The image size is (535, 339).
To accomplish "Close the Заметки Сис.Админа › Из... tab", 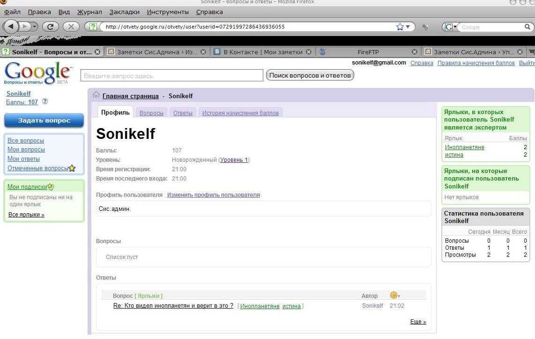I will [203, 52].
